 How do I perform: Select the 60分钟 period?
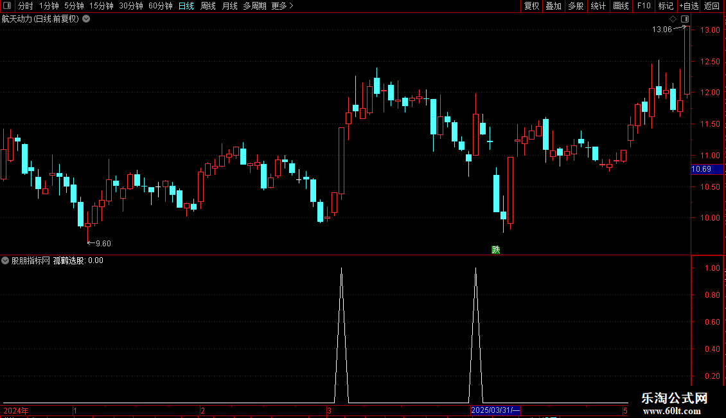pos(161,6)
